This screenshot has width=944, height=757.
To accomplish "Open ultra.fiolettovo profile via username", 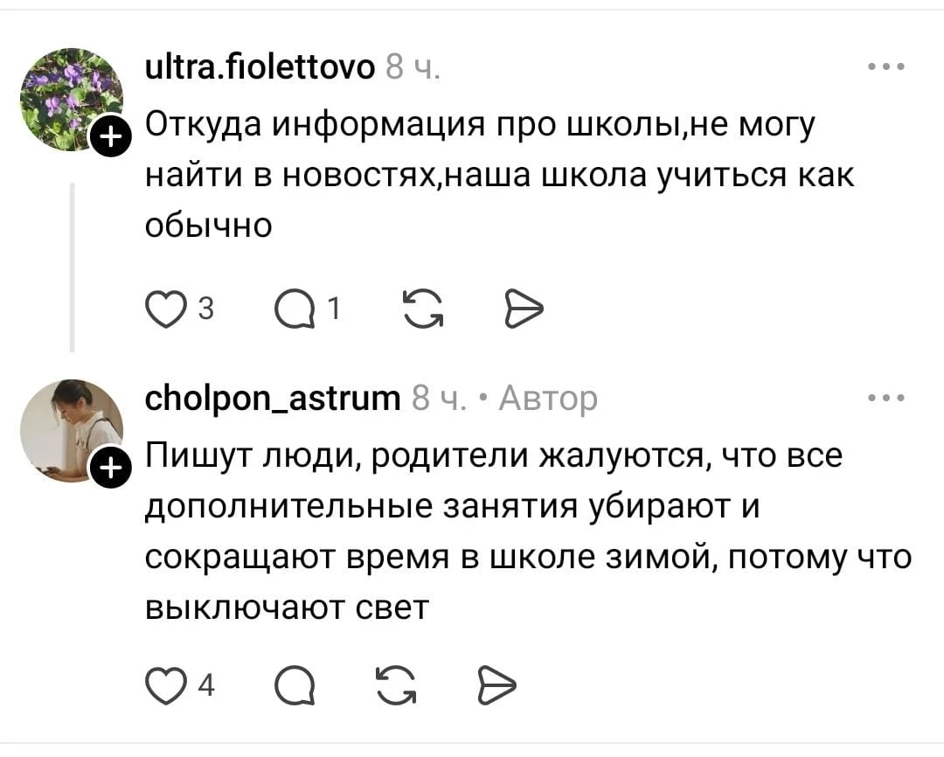I will (260, 66).
